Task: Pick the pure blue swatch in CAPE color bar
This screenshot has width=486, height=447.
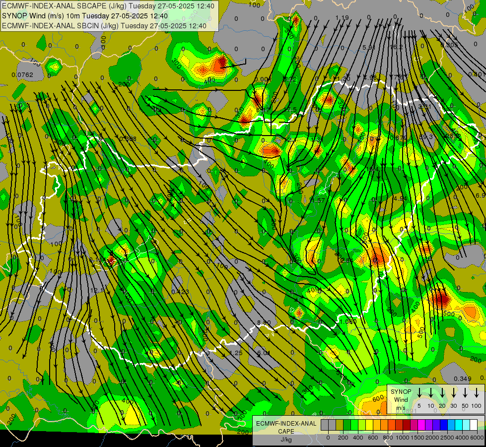Action: point(444,425)
